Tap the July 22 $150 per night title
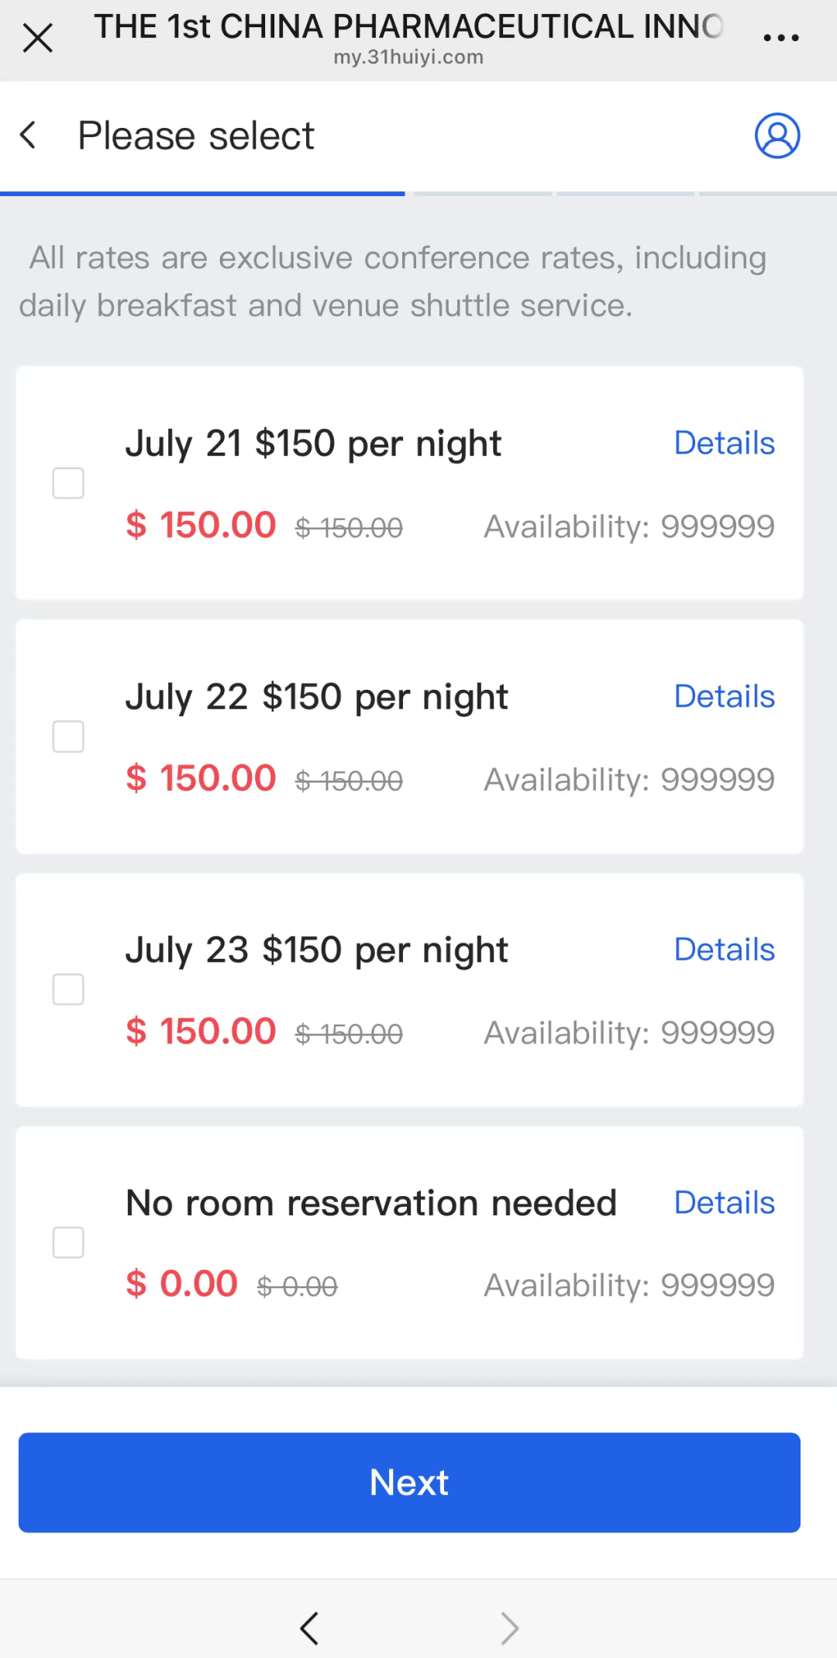The width and height of the screenshot is (837, 1658). point(316,697)
